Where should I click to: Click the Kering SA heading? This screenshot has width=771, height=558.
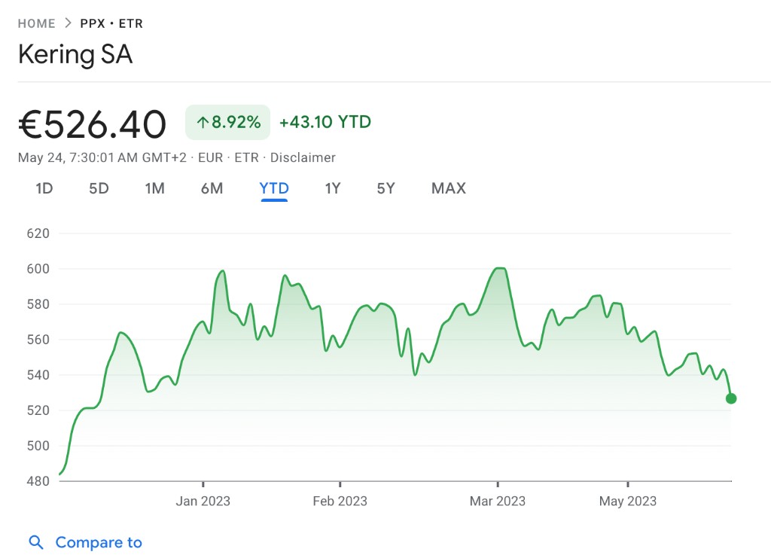(x=75, y=55)
